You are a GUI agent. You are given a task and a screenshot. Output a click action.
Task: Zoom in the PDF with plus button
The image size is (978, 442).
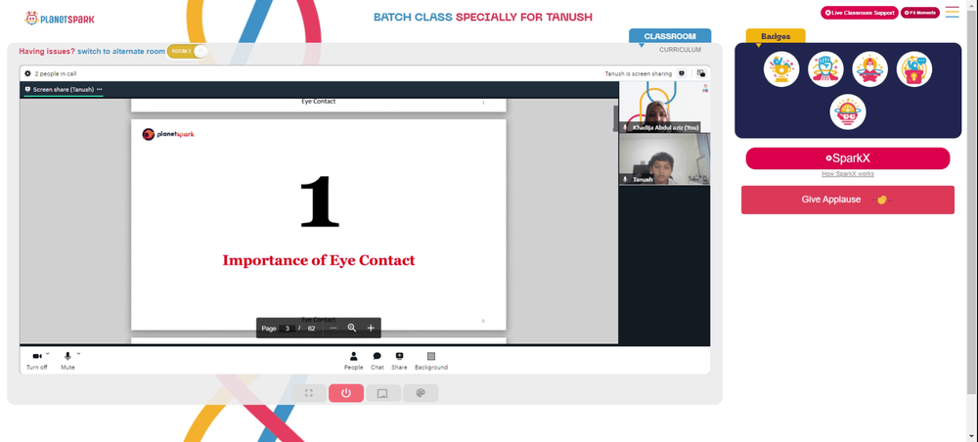371,328
